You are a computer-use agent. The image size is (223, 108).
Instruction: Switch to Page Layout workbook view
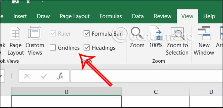[x=16, y=41]
